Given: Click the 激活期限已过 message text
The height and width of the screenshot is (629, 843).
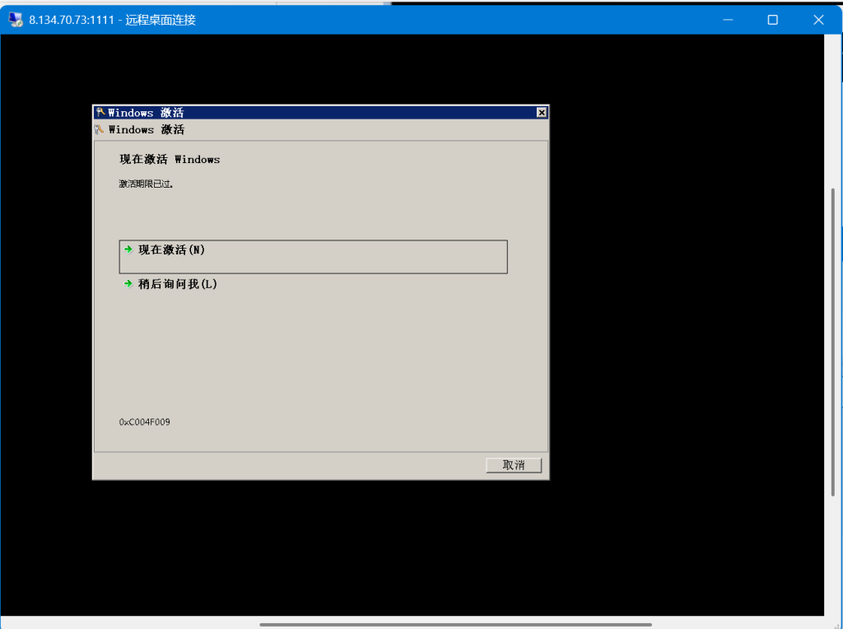Looking at the screenshot, I should pyautogui.click(x=147, y=184).
